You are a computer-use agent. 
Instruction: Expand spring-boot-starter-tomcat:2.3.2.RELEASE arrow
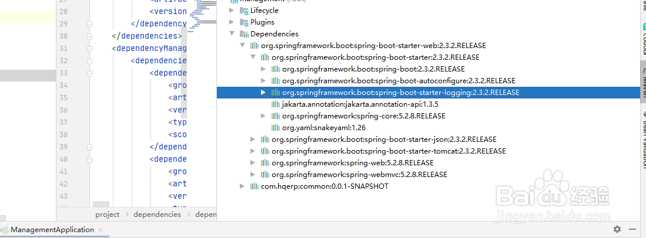pos(253,151)
